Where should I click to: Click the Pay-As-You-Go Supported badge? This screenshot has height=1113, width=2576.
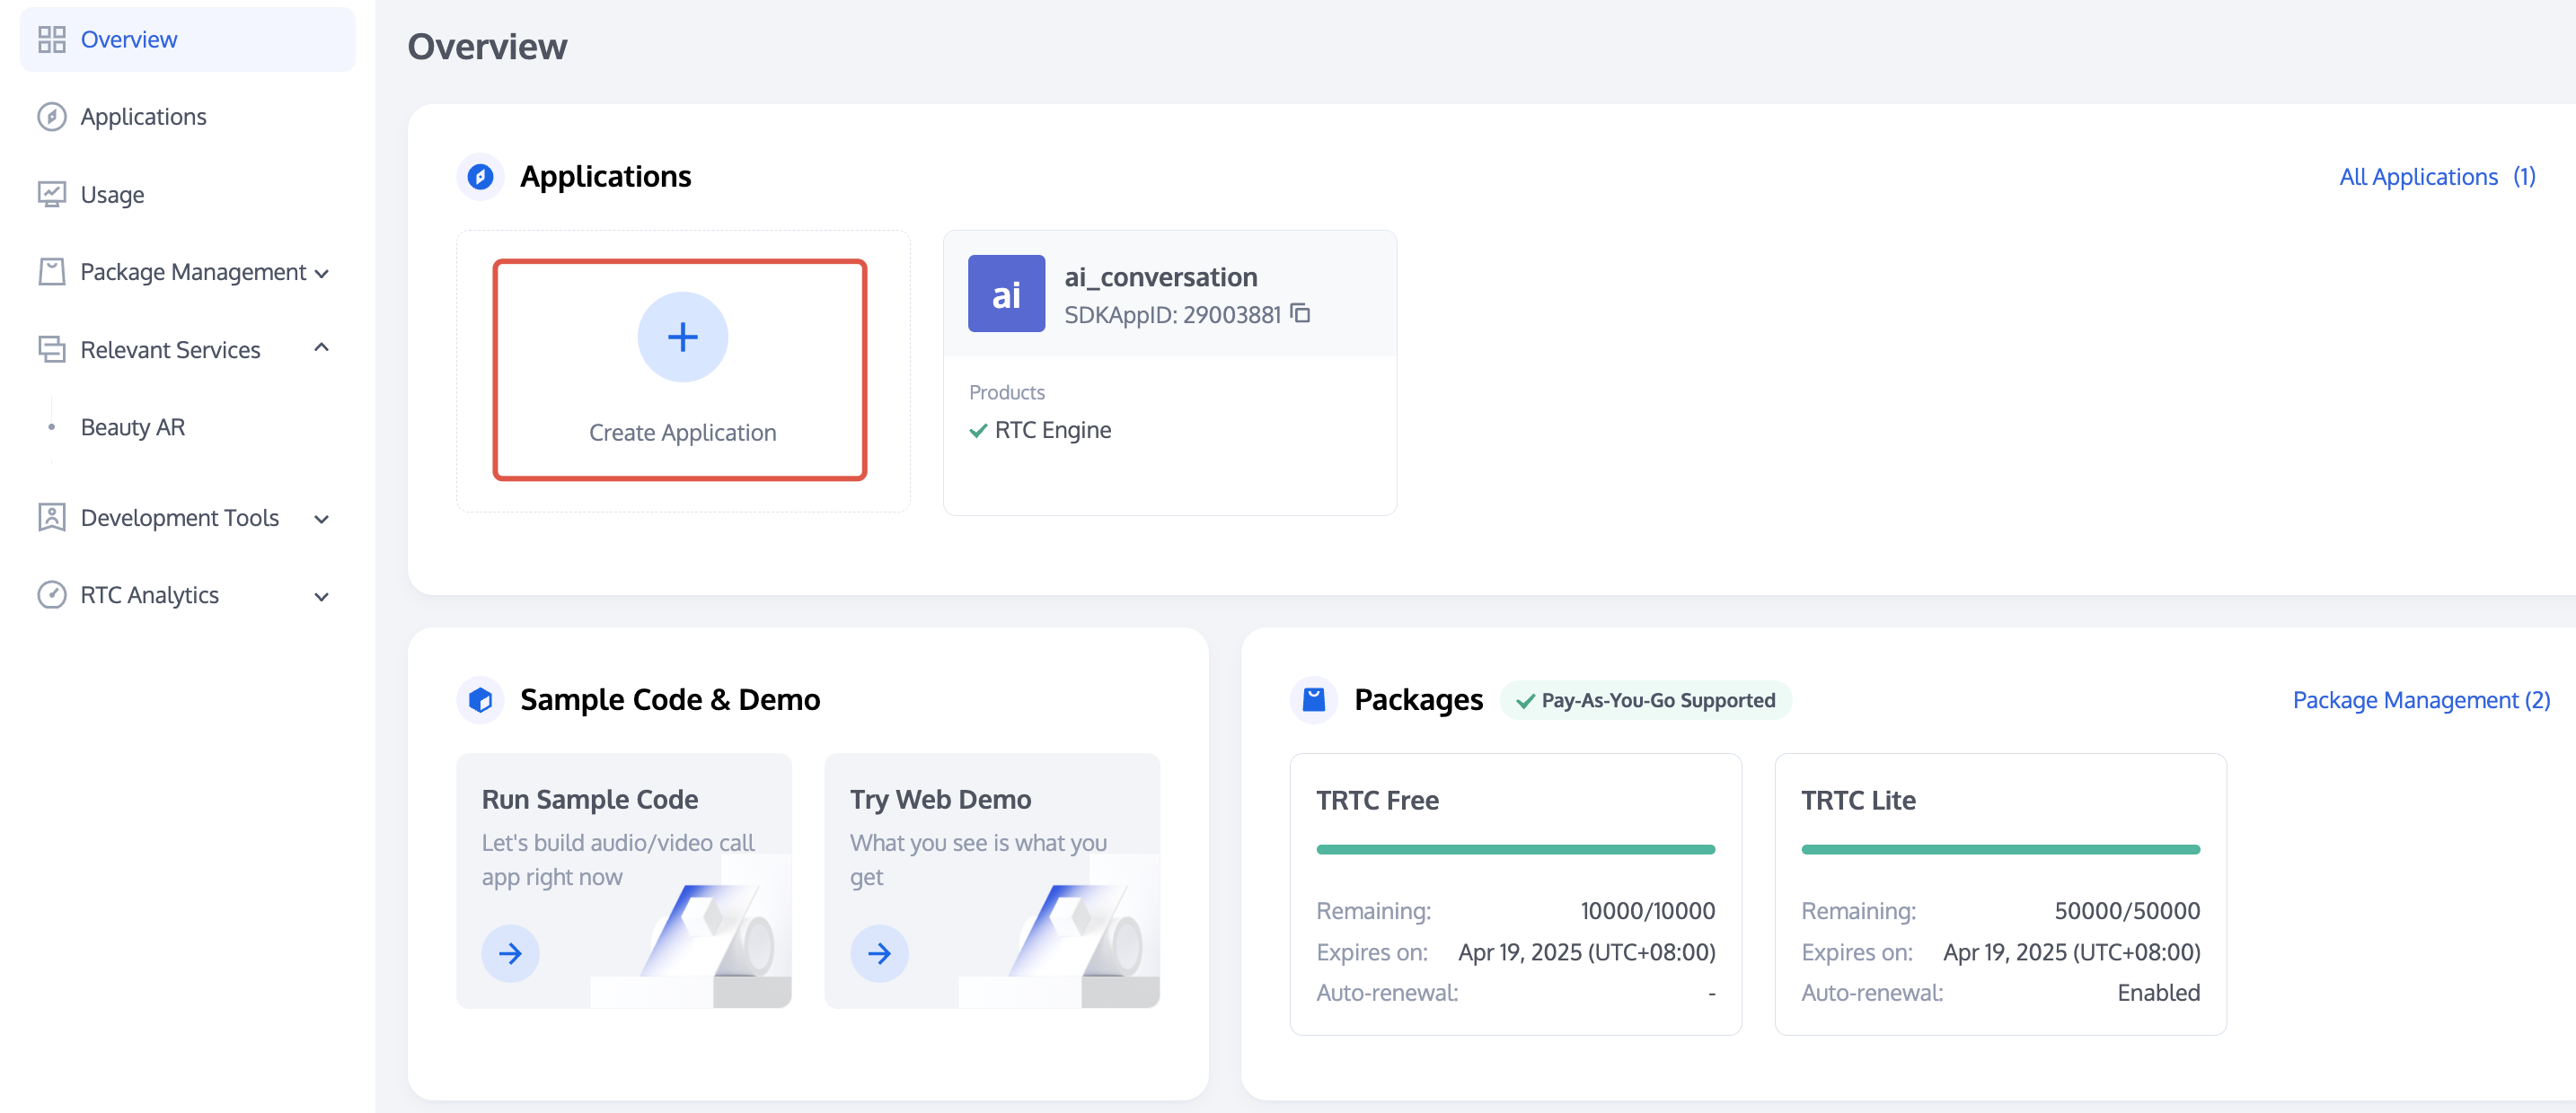[x=1645, y=700]
